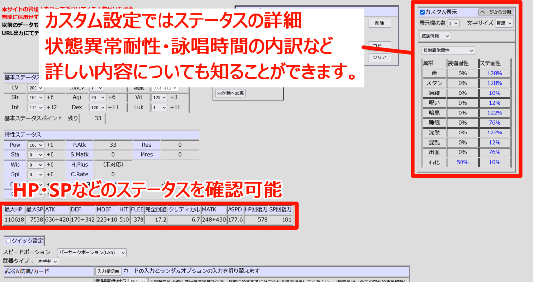
Task: Change the Str stat dropdown
Action: (x=36, y=97)
